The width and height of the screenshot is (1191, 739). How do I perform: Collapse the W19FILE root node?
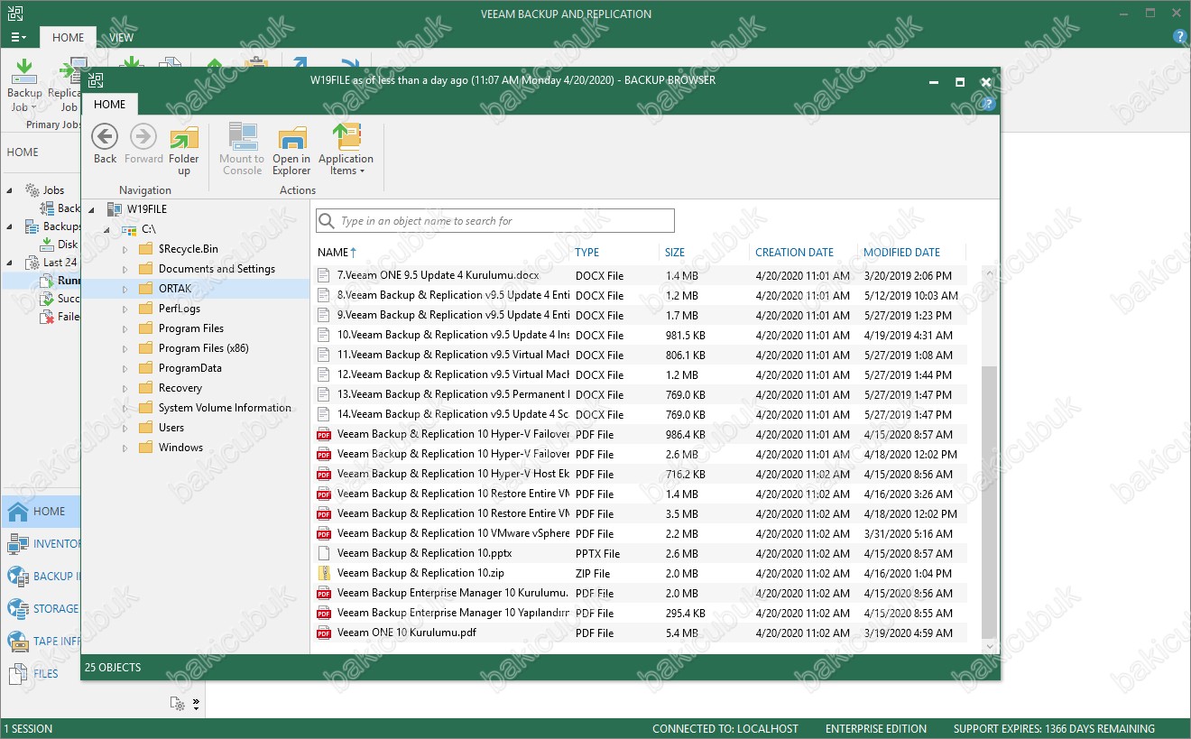click(92, 210)
